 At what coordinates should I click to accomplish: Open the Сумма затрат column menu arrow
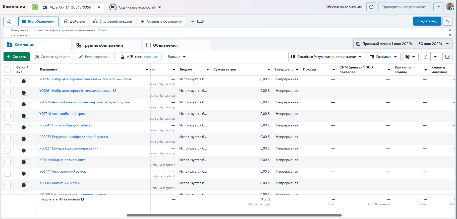click(x=268, y=69)
